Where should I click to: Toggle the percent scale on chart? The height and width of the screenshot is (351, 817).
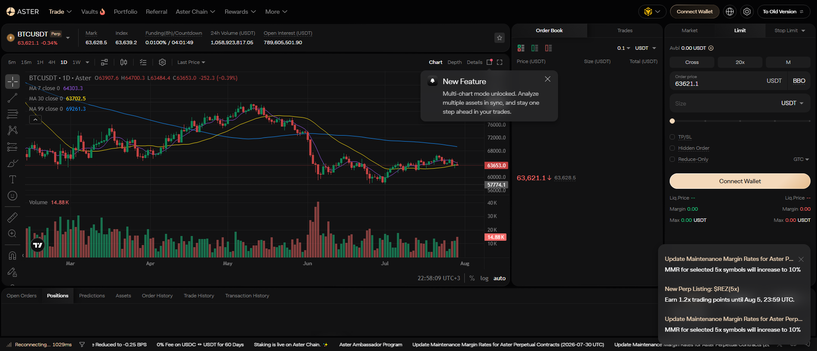click(472, 278)
